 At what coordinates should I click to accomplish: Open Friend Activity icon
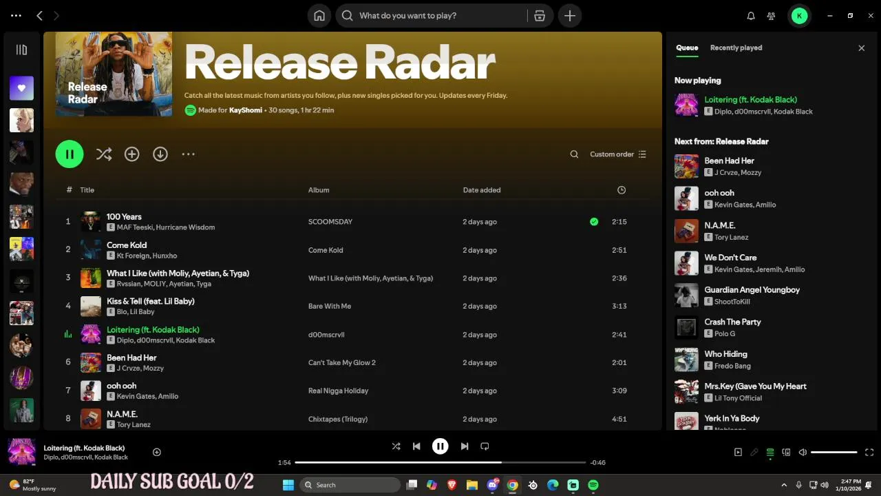(x=771, y=16)
